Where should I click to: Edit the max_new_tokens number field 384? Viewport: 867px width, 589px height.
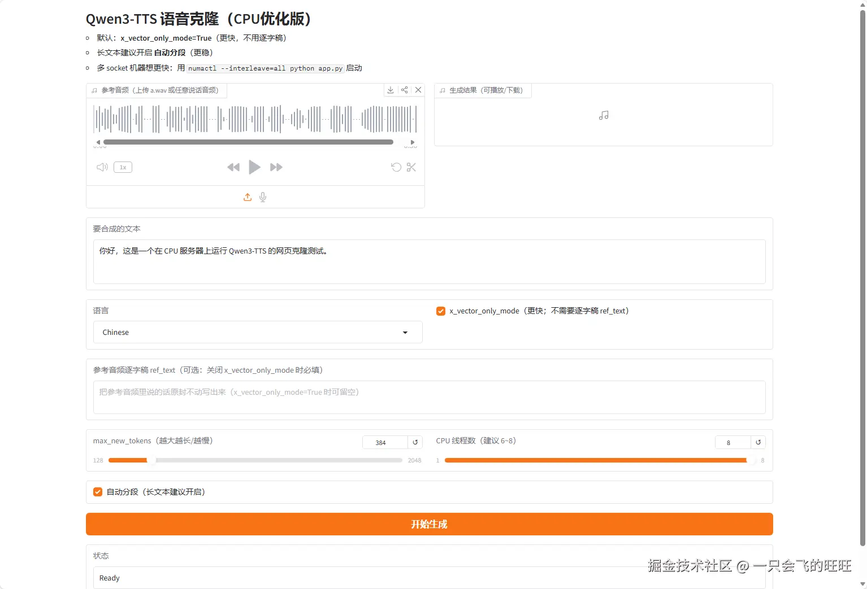coord(385,442)
